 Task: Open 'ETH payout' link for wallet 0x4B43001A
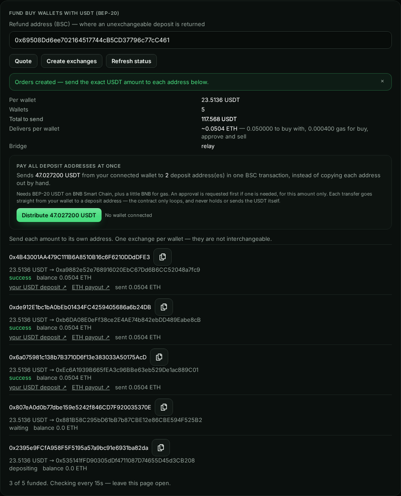[x=91, y=287]
